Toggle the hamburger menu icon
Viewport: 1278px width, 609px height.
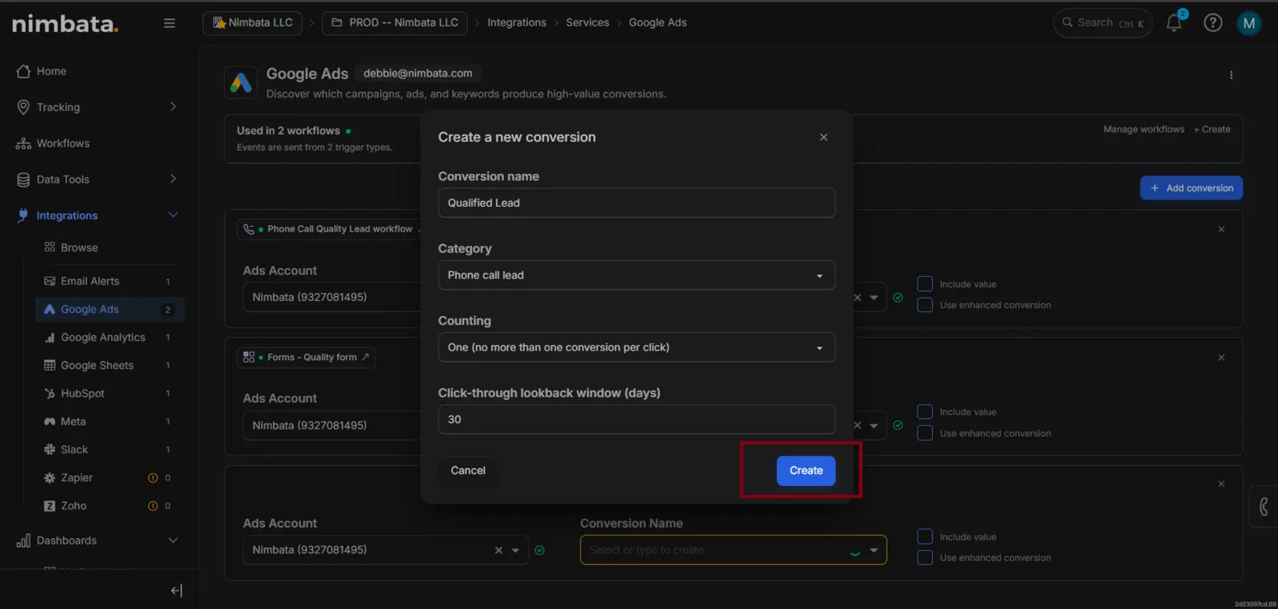point(169,23)
